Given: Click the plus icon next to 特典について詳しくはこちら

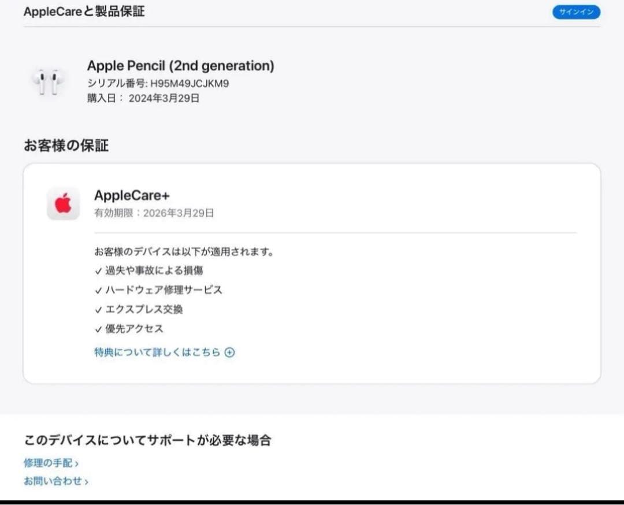Looking at the screenshot, I should [x=230, y=352].
